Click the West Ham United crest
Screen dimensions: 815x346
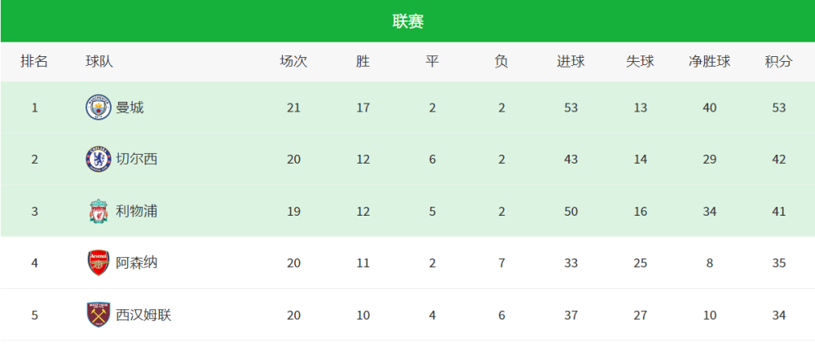coord(98,315)
